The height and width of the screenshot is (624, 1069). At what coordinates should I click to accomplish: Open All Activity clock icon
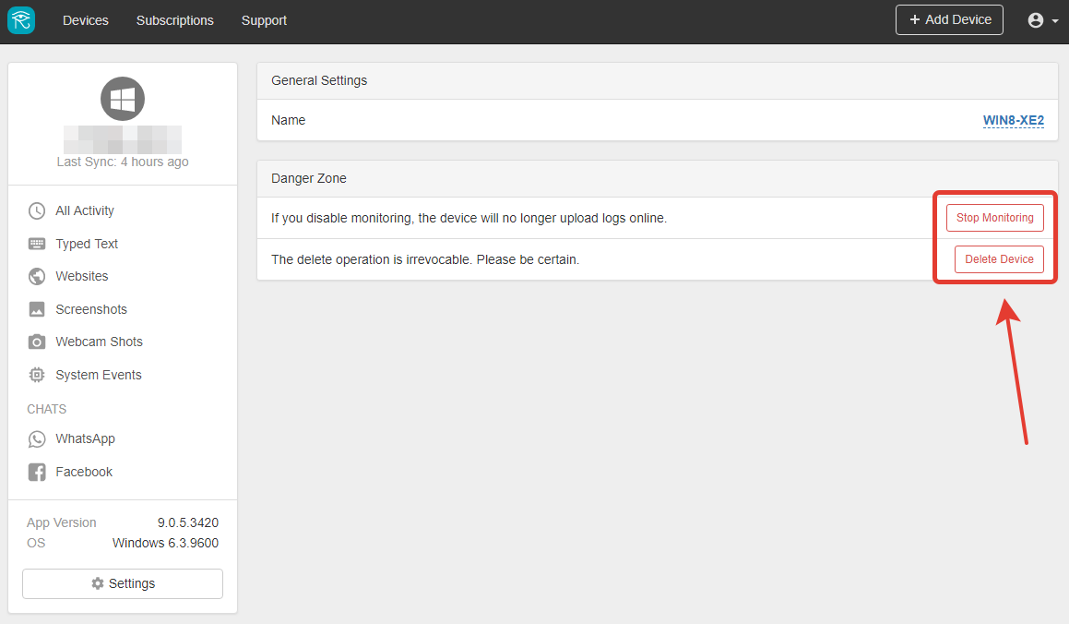(x=37, y=210)
